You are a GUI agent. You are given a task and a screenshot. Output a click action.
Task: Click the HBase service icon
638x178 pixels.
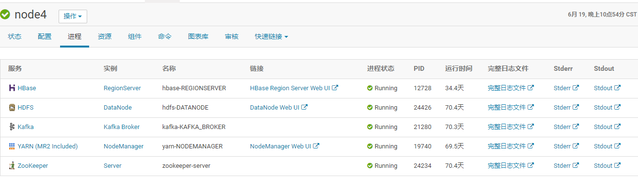(x=12, y=88)
